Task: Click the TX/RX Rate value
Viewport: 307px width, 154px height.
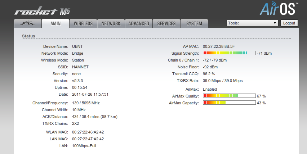Action: (223, 81)
